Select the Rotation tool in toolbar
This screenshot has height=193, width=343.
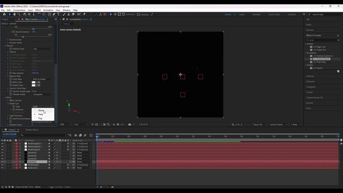click(x=39, y=14)
